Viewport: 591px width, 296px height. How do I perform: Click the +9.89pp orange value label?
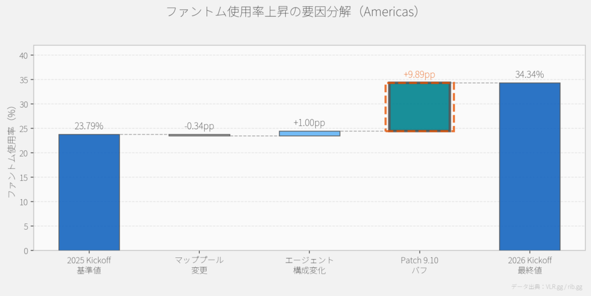(419, 75)
